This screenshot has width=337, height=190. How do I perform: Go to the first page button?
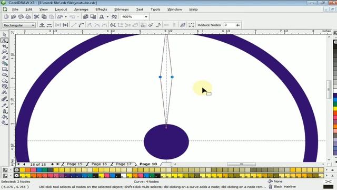coord(18,164)
